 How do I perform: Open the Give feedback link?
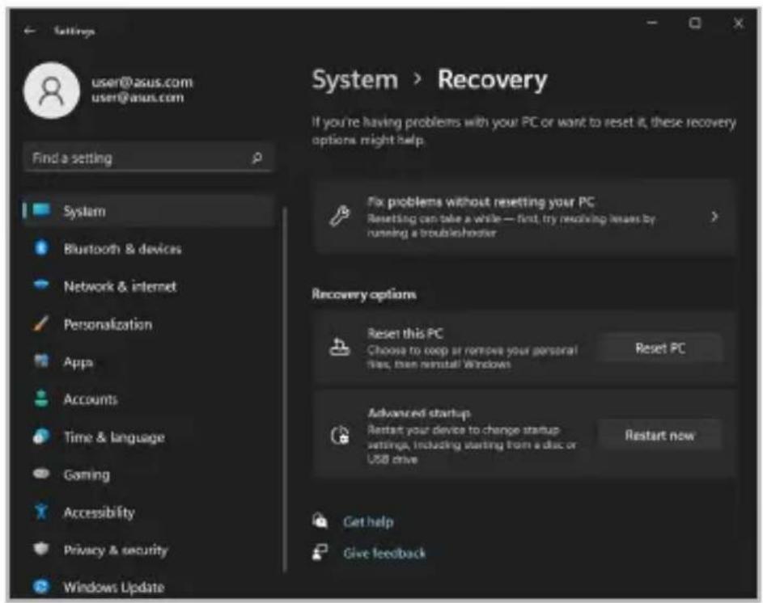coord(384,553)
